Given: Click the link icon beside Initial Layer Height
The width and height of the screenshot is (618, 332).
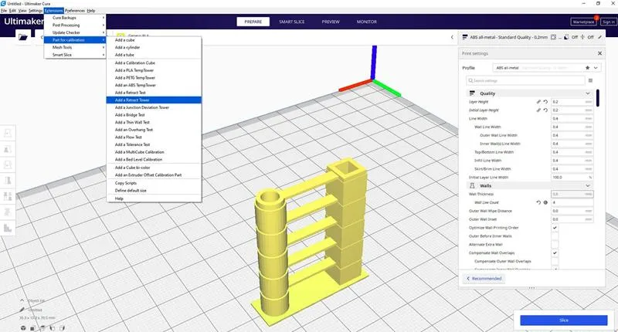Looking at the screenshot, I should click(538, 110).
